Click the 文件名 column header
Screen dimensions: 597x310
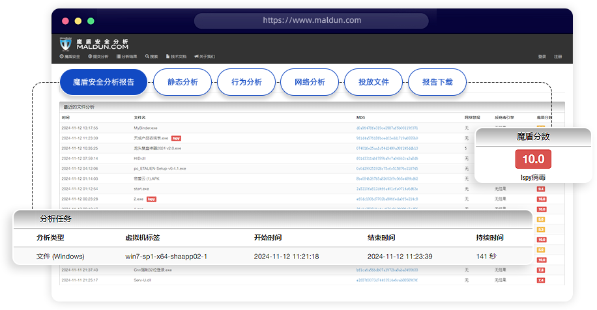[x=139, y=117]
